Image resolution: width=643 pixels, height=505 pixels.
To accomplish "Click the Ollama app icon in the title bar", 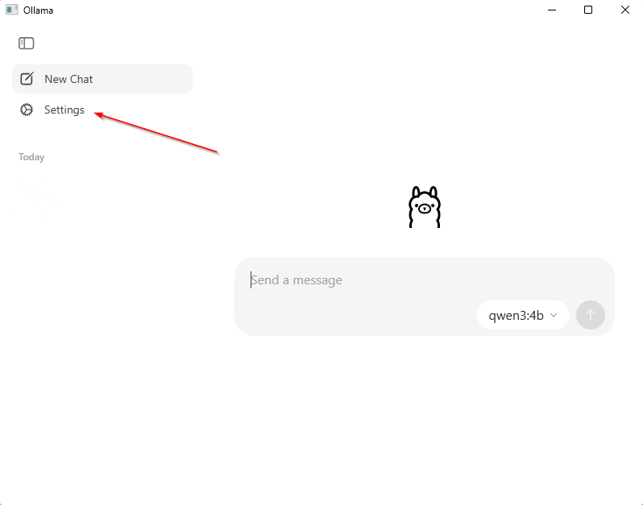I will [11, 10].
